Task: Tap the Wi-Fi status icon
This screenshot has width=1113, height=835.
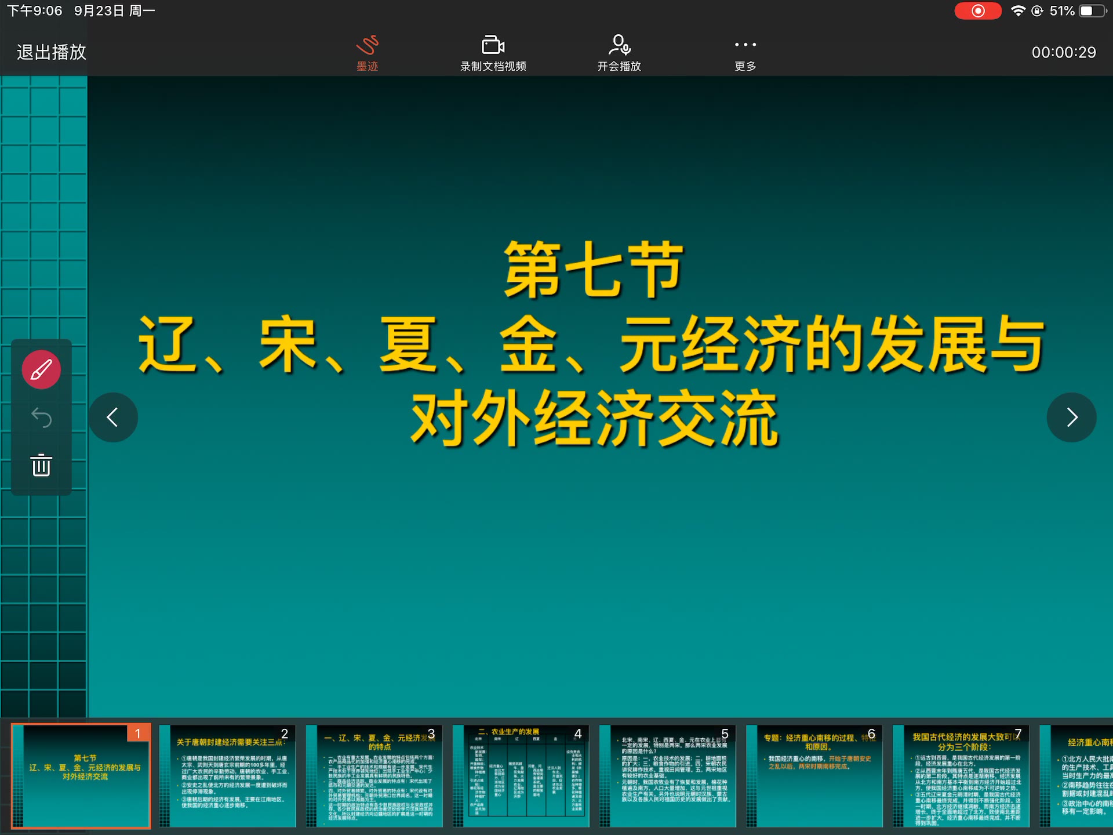Action: point(1018,11)
